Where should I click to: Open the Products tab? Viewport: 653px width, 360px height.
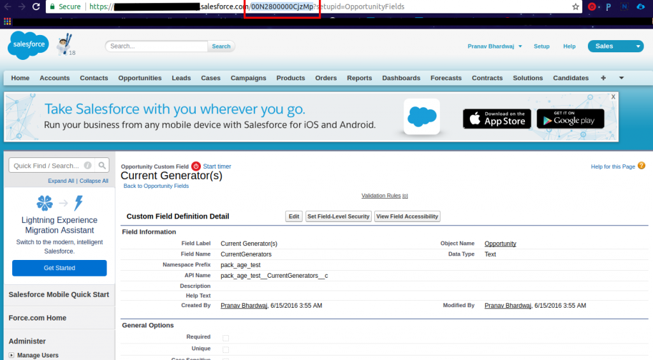291,78
